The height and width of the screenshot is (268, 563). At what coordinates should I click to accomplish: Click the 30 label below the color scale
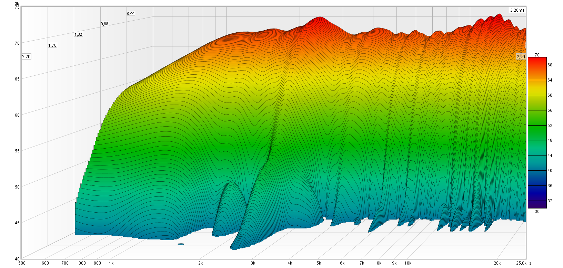[x=537, y=212]
